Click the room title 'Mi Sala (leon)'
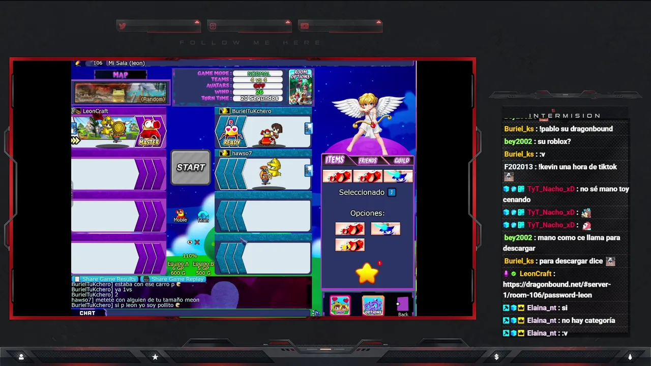The image size is (651, 366). [127, 63]
